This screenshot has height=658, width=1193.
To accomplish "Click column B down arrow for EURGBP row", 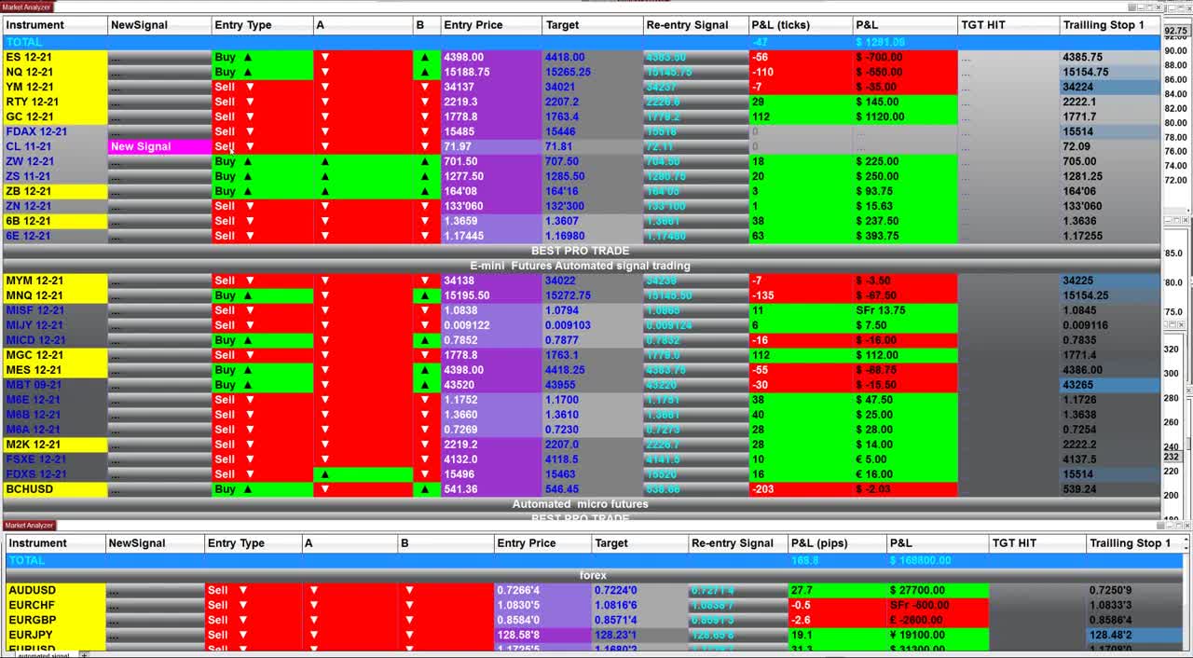I will click(409, 620).
